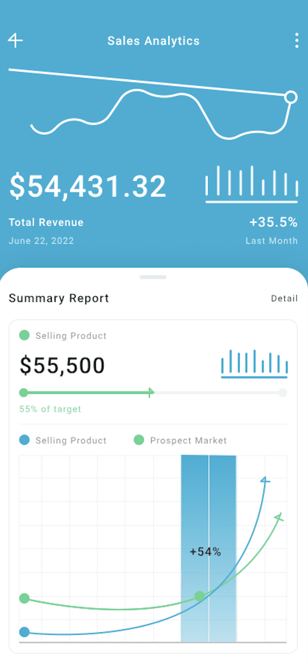
Task: Click the target progress bar's arrow marker
Action: coord(150,392)
